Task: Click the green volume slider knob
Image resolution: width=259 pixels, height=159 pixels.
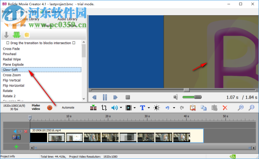Action: (198, 97)
